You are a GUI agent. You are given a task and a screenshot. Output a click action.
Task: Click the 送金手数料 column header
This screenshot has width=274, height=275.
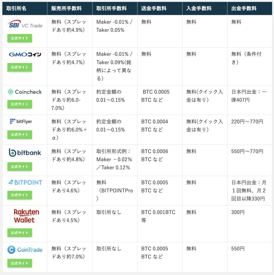click(x=154, y=8)
